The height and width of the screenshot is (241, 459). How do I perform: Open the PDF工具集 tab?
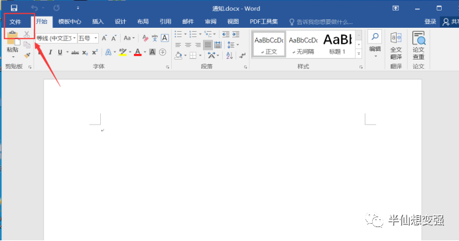coord(264,22)
